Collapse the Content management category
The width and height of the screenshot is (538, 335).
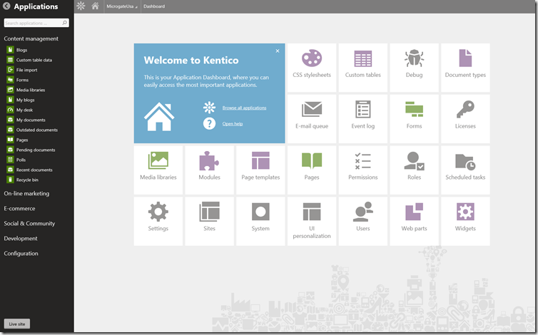click(x=31, y=38)
